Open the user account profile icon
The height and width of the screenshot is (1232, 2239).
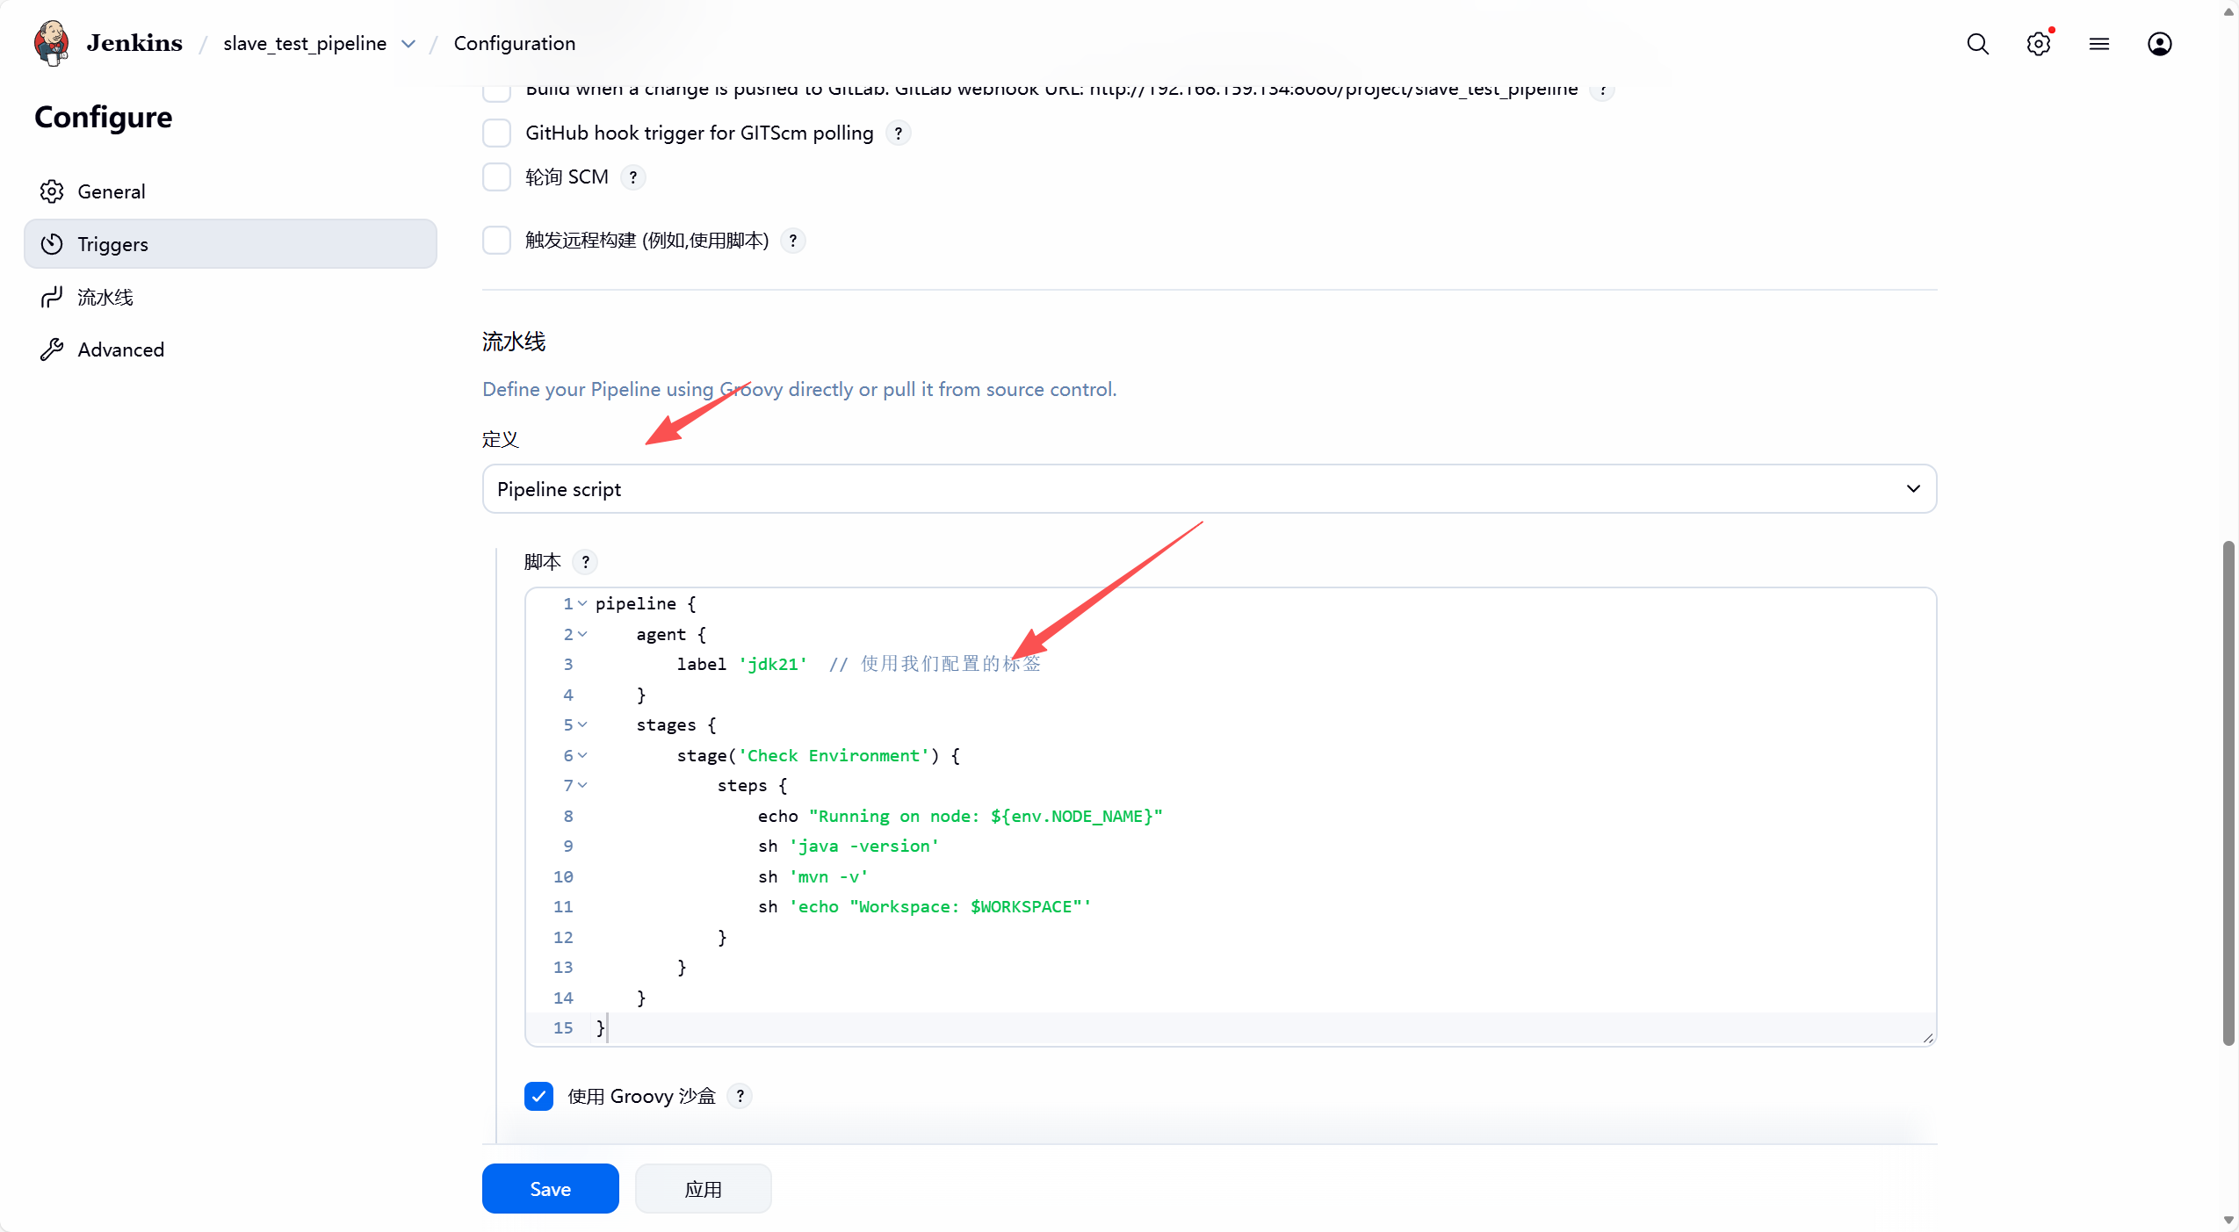tap(2159, 44)
